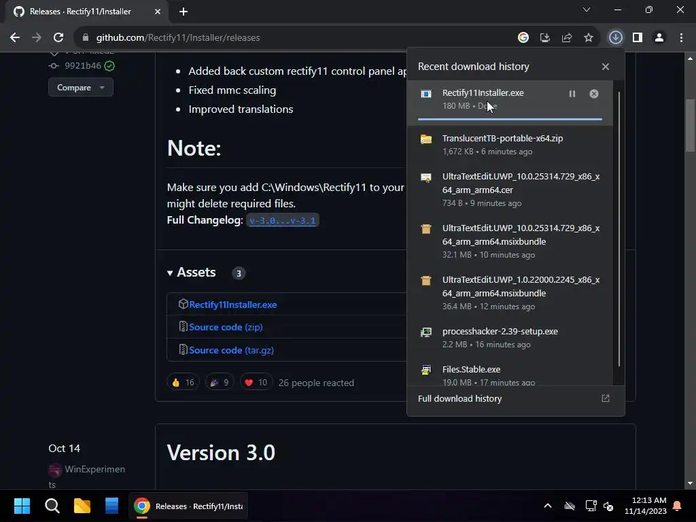Cancel the Rectify11Installer.exe download
This screenshot has height=522, width=696.
(593, 94)
